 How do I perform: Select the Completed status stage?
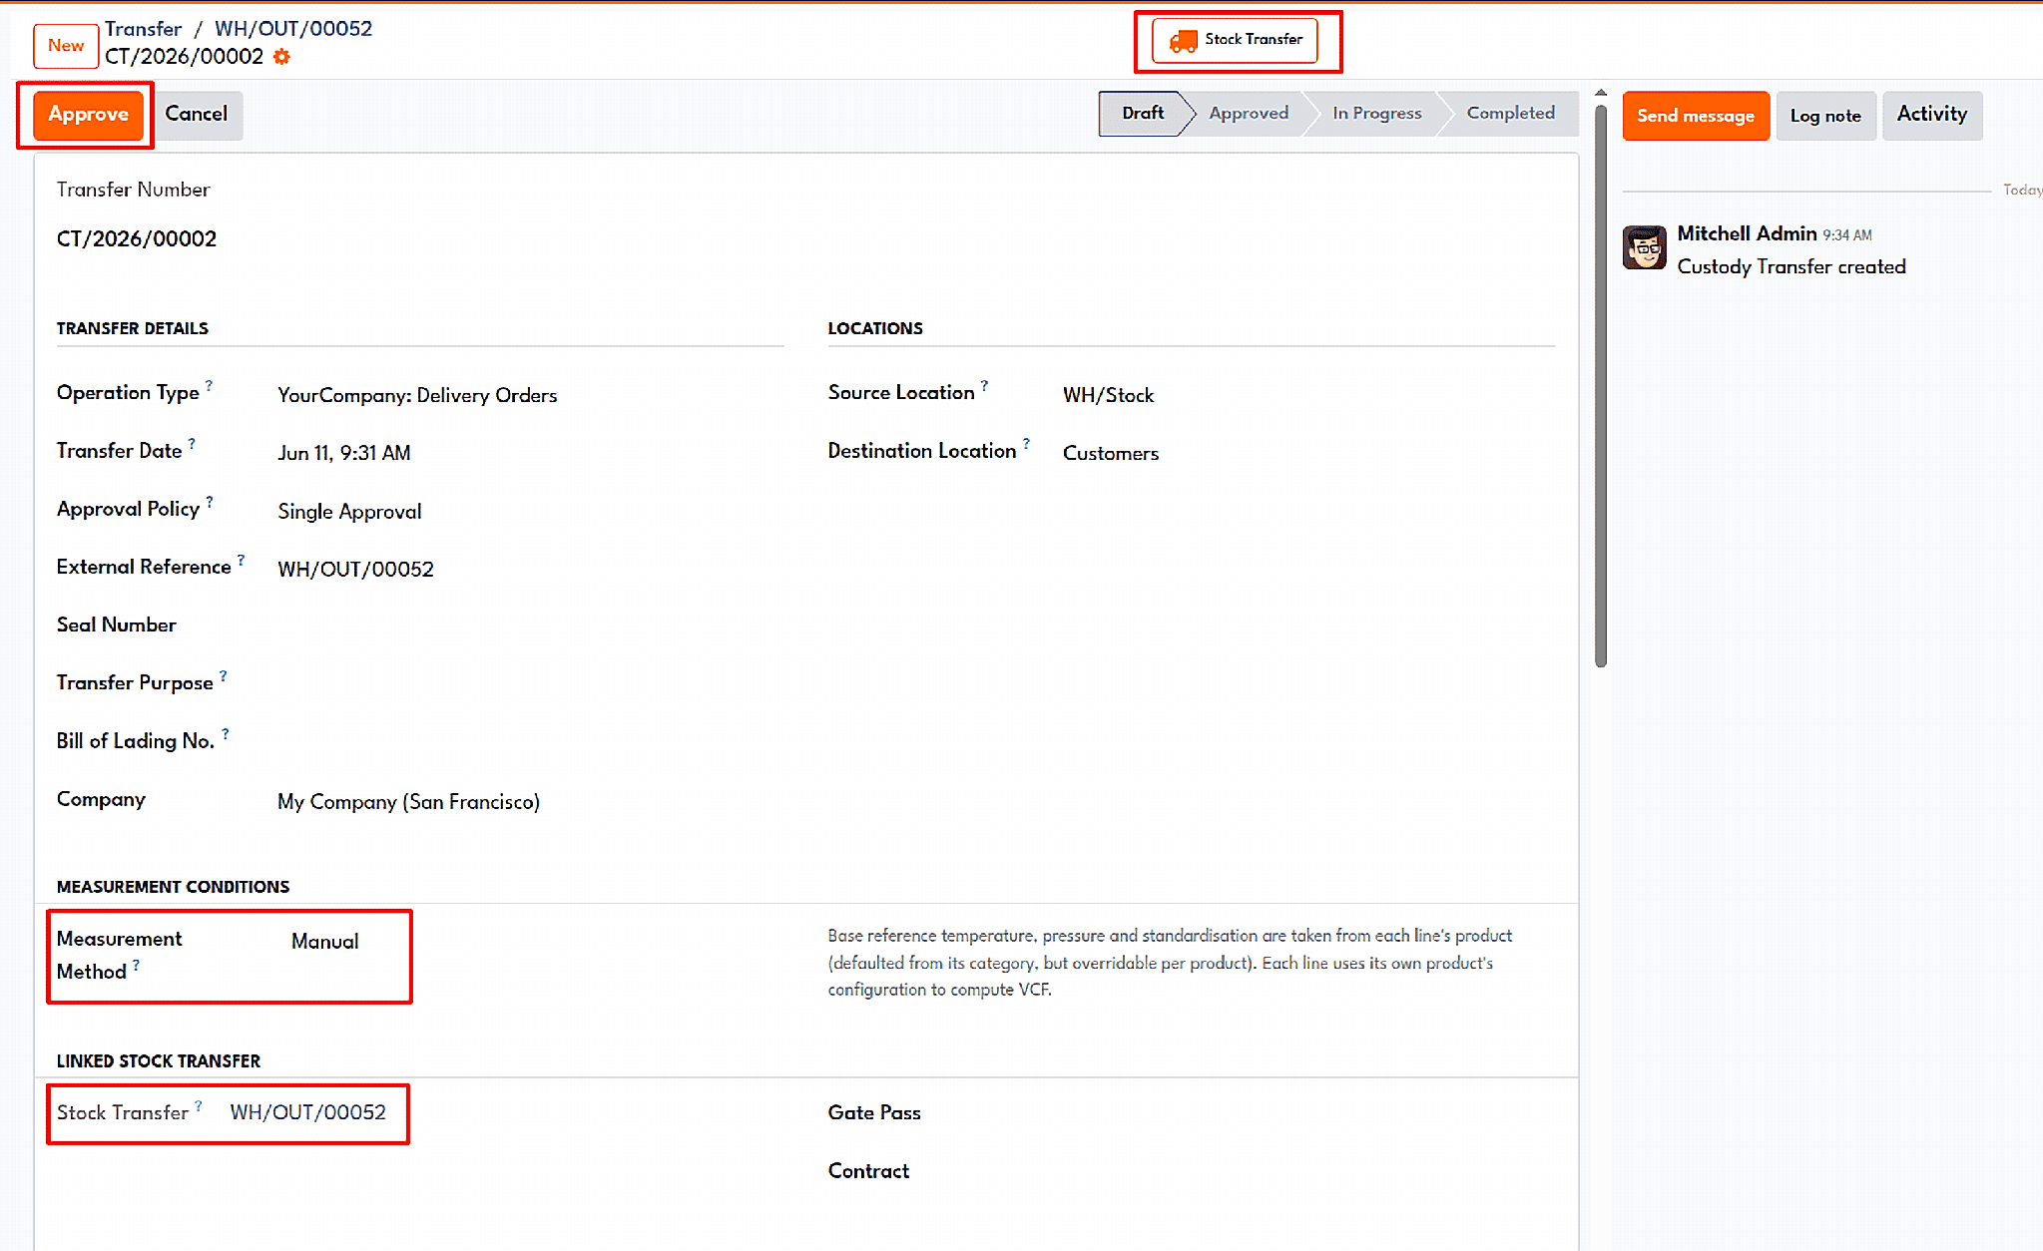(1510, 113)
